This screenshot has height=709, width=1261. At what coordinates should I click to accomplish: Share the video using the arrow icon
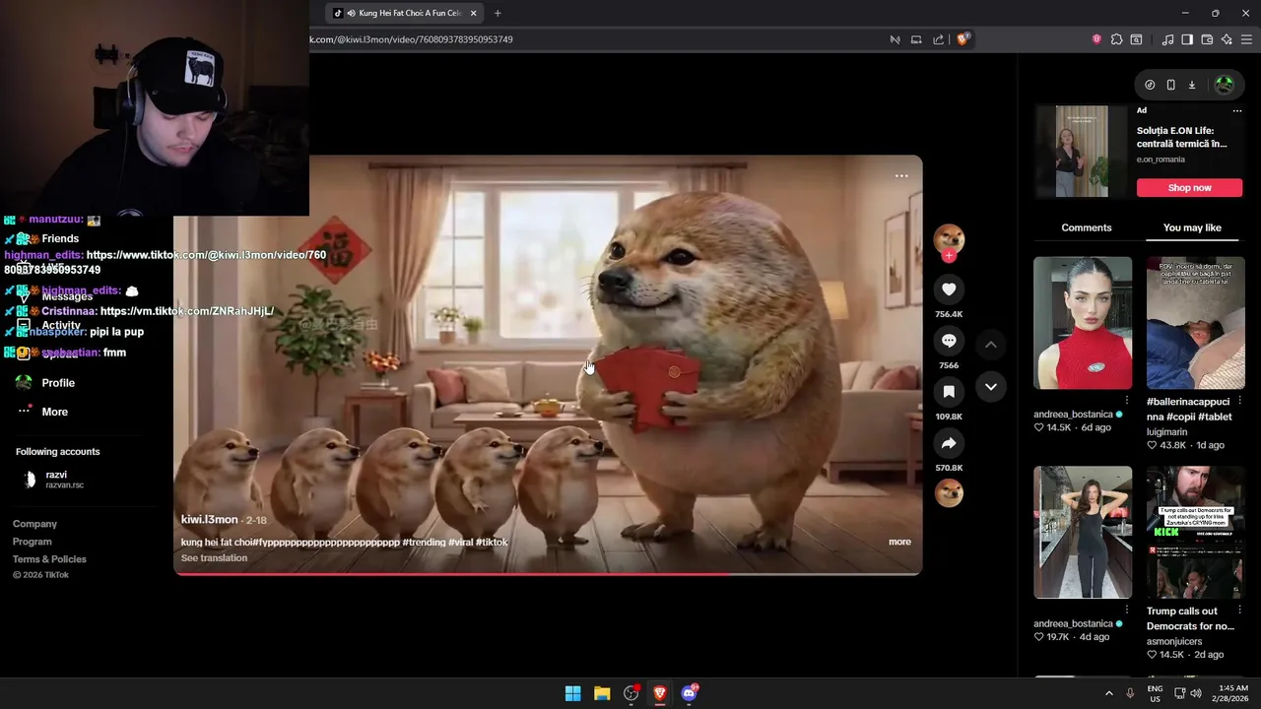949,443
